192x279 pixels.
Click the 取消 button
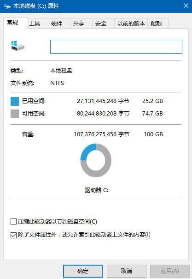[x=127, y=271]
